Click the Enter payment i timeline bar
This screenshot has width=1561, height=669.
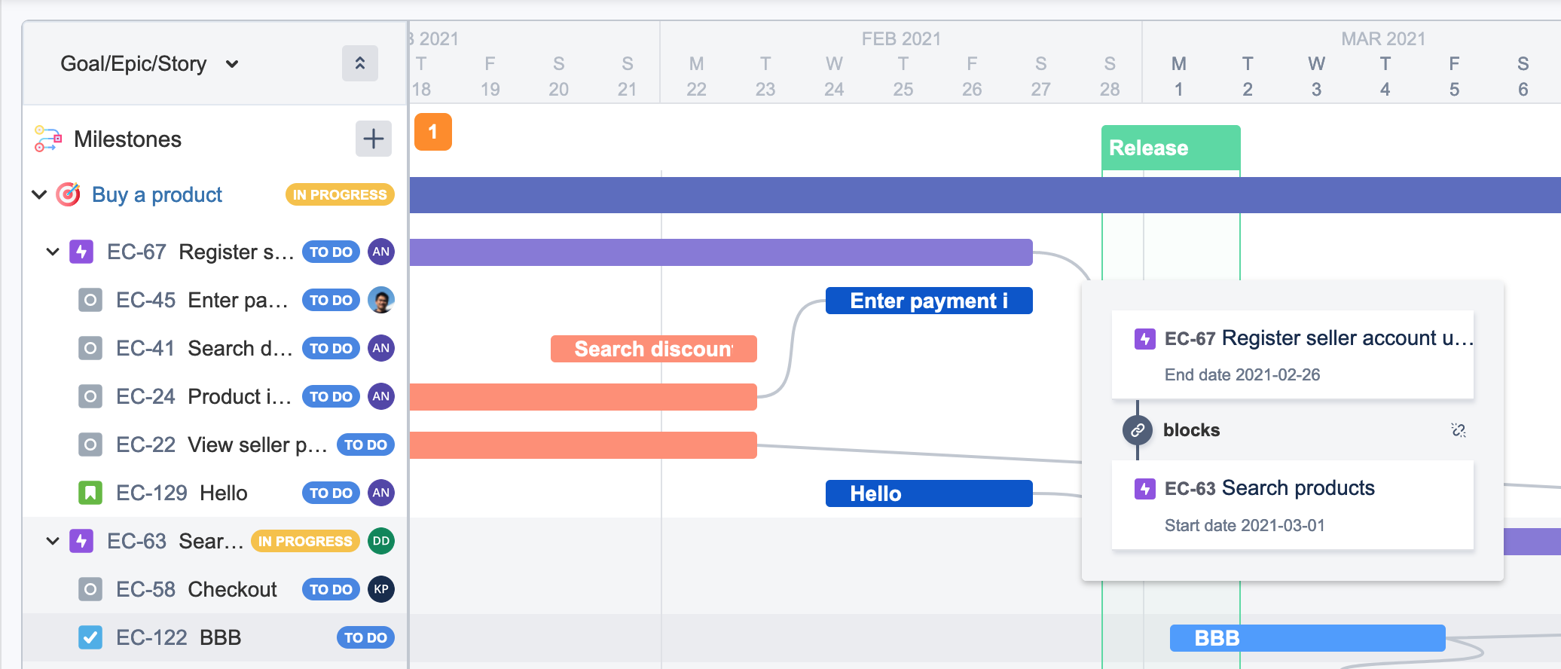928,301
